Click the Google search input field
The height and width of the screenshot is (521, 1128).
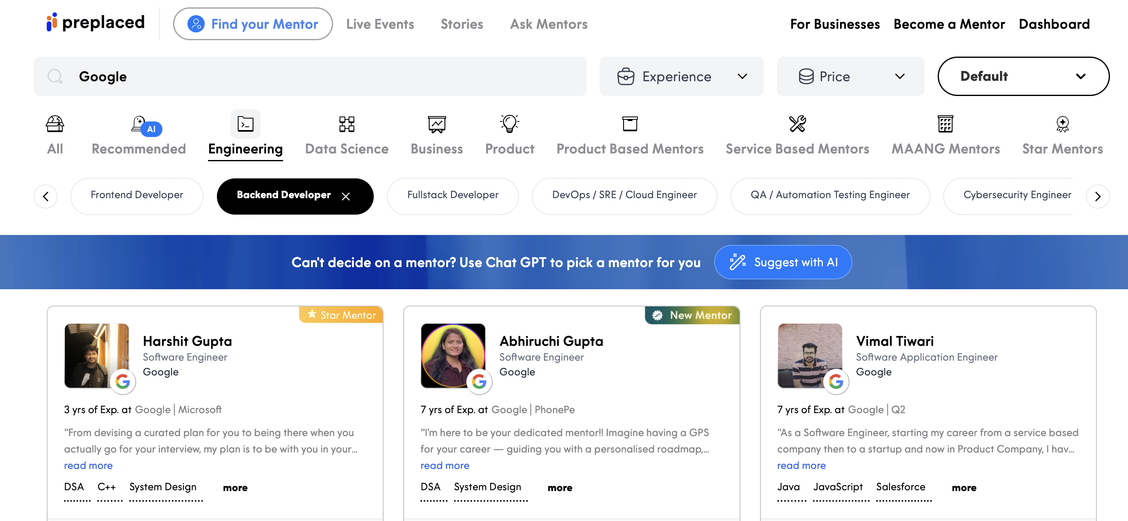click(310, 76)
